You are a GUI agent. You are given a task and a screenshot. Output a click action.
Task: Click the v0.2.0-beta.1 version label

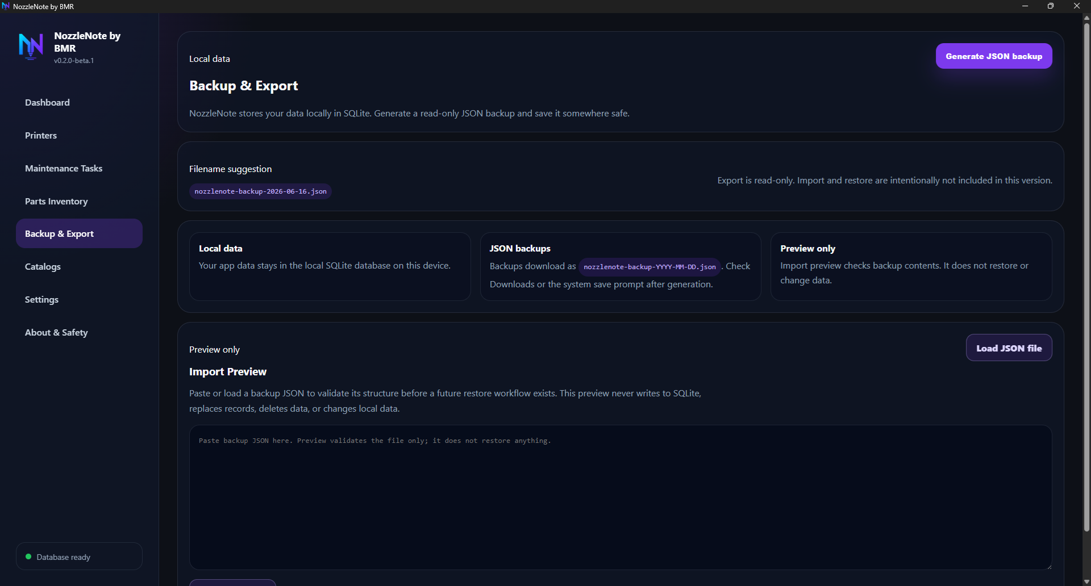tap(74, 61)
